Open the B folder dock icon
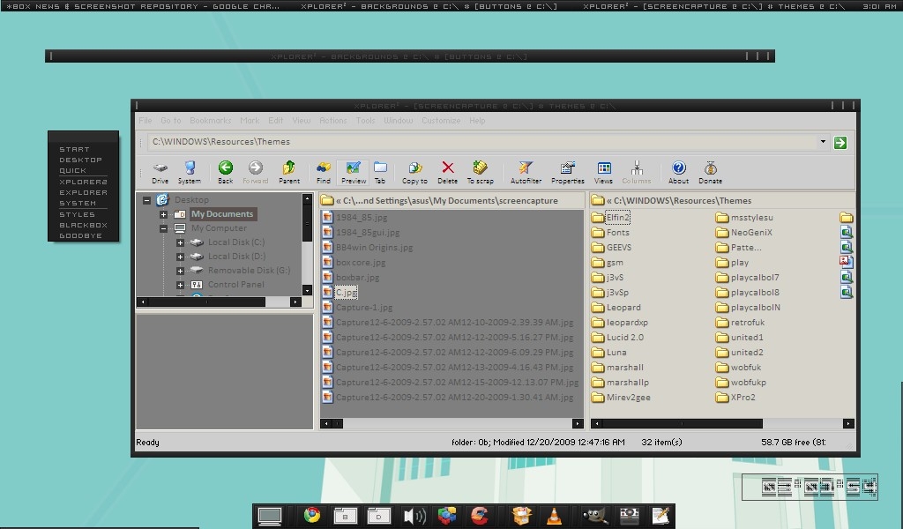This screenshot has width=903, height=529. pyautogui.click(x=345, y=516)
